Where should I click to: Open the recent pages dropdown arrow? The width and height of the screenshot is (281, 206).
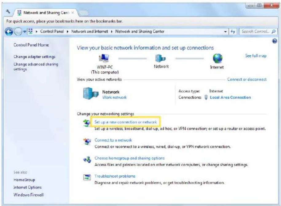(x=25, y=32)
